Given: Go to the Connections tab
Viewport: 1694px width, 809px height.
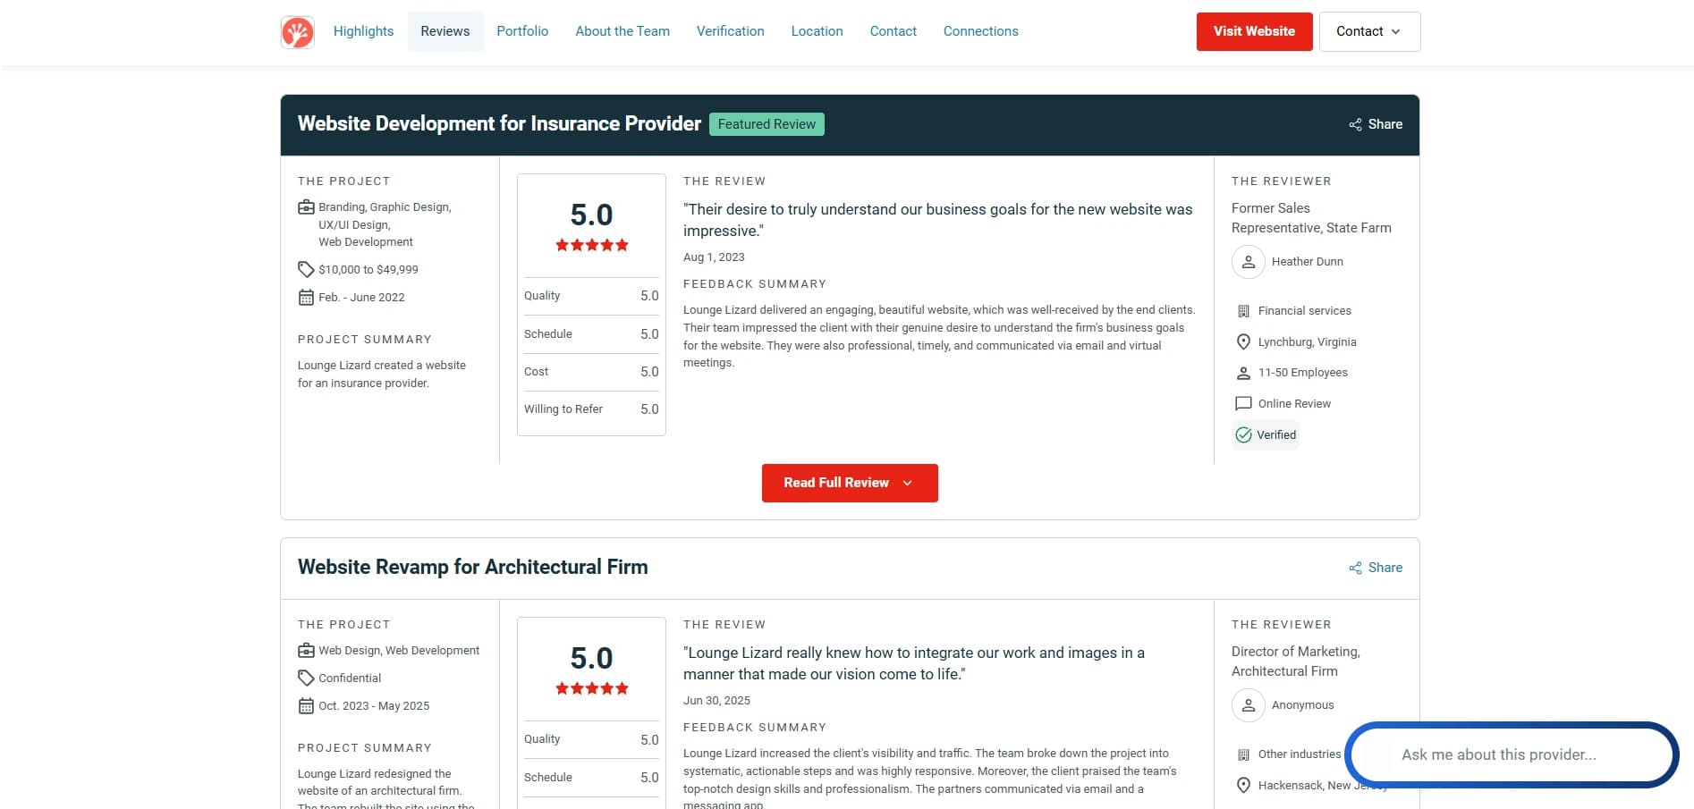Looking at the screenshot, I should [981, 31].
